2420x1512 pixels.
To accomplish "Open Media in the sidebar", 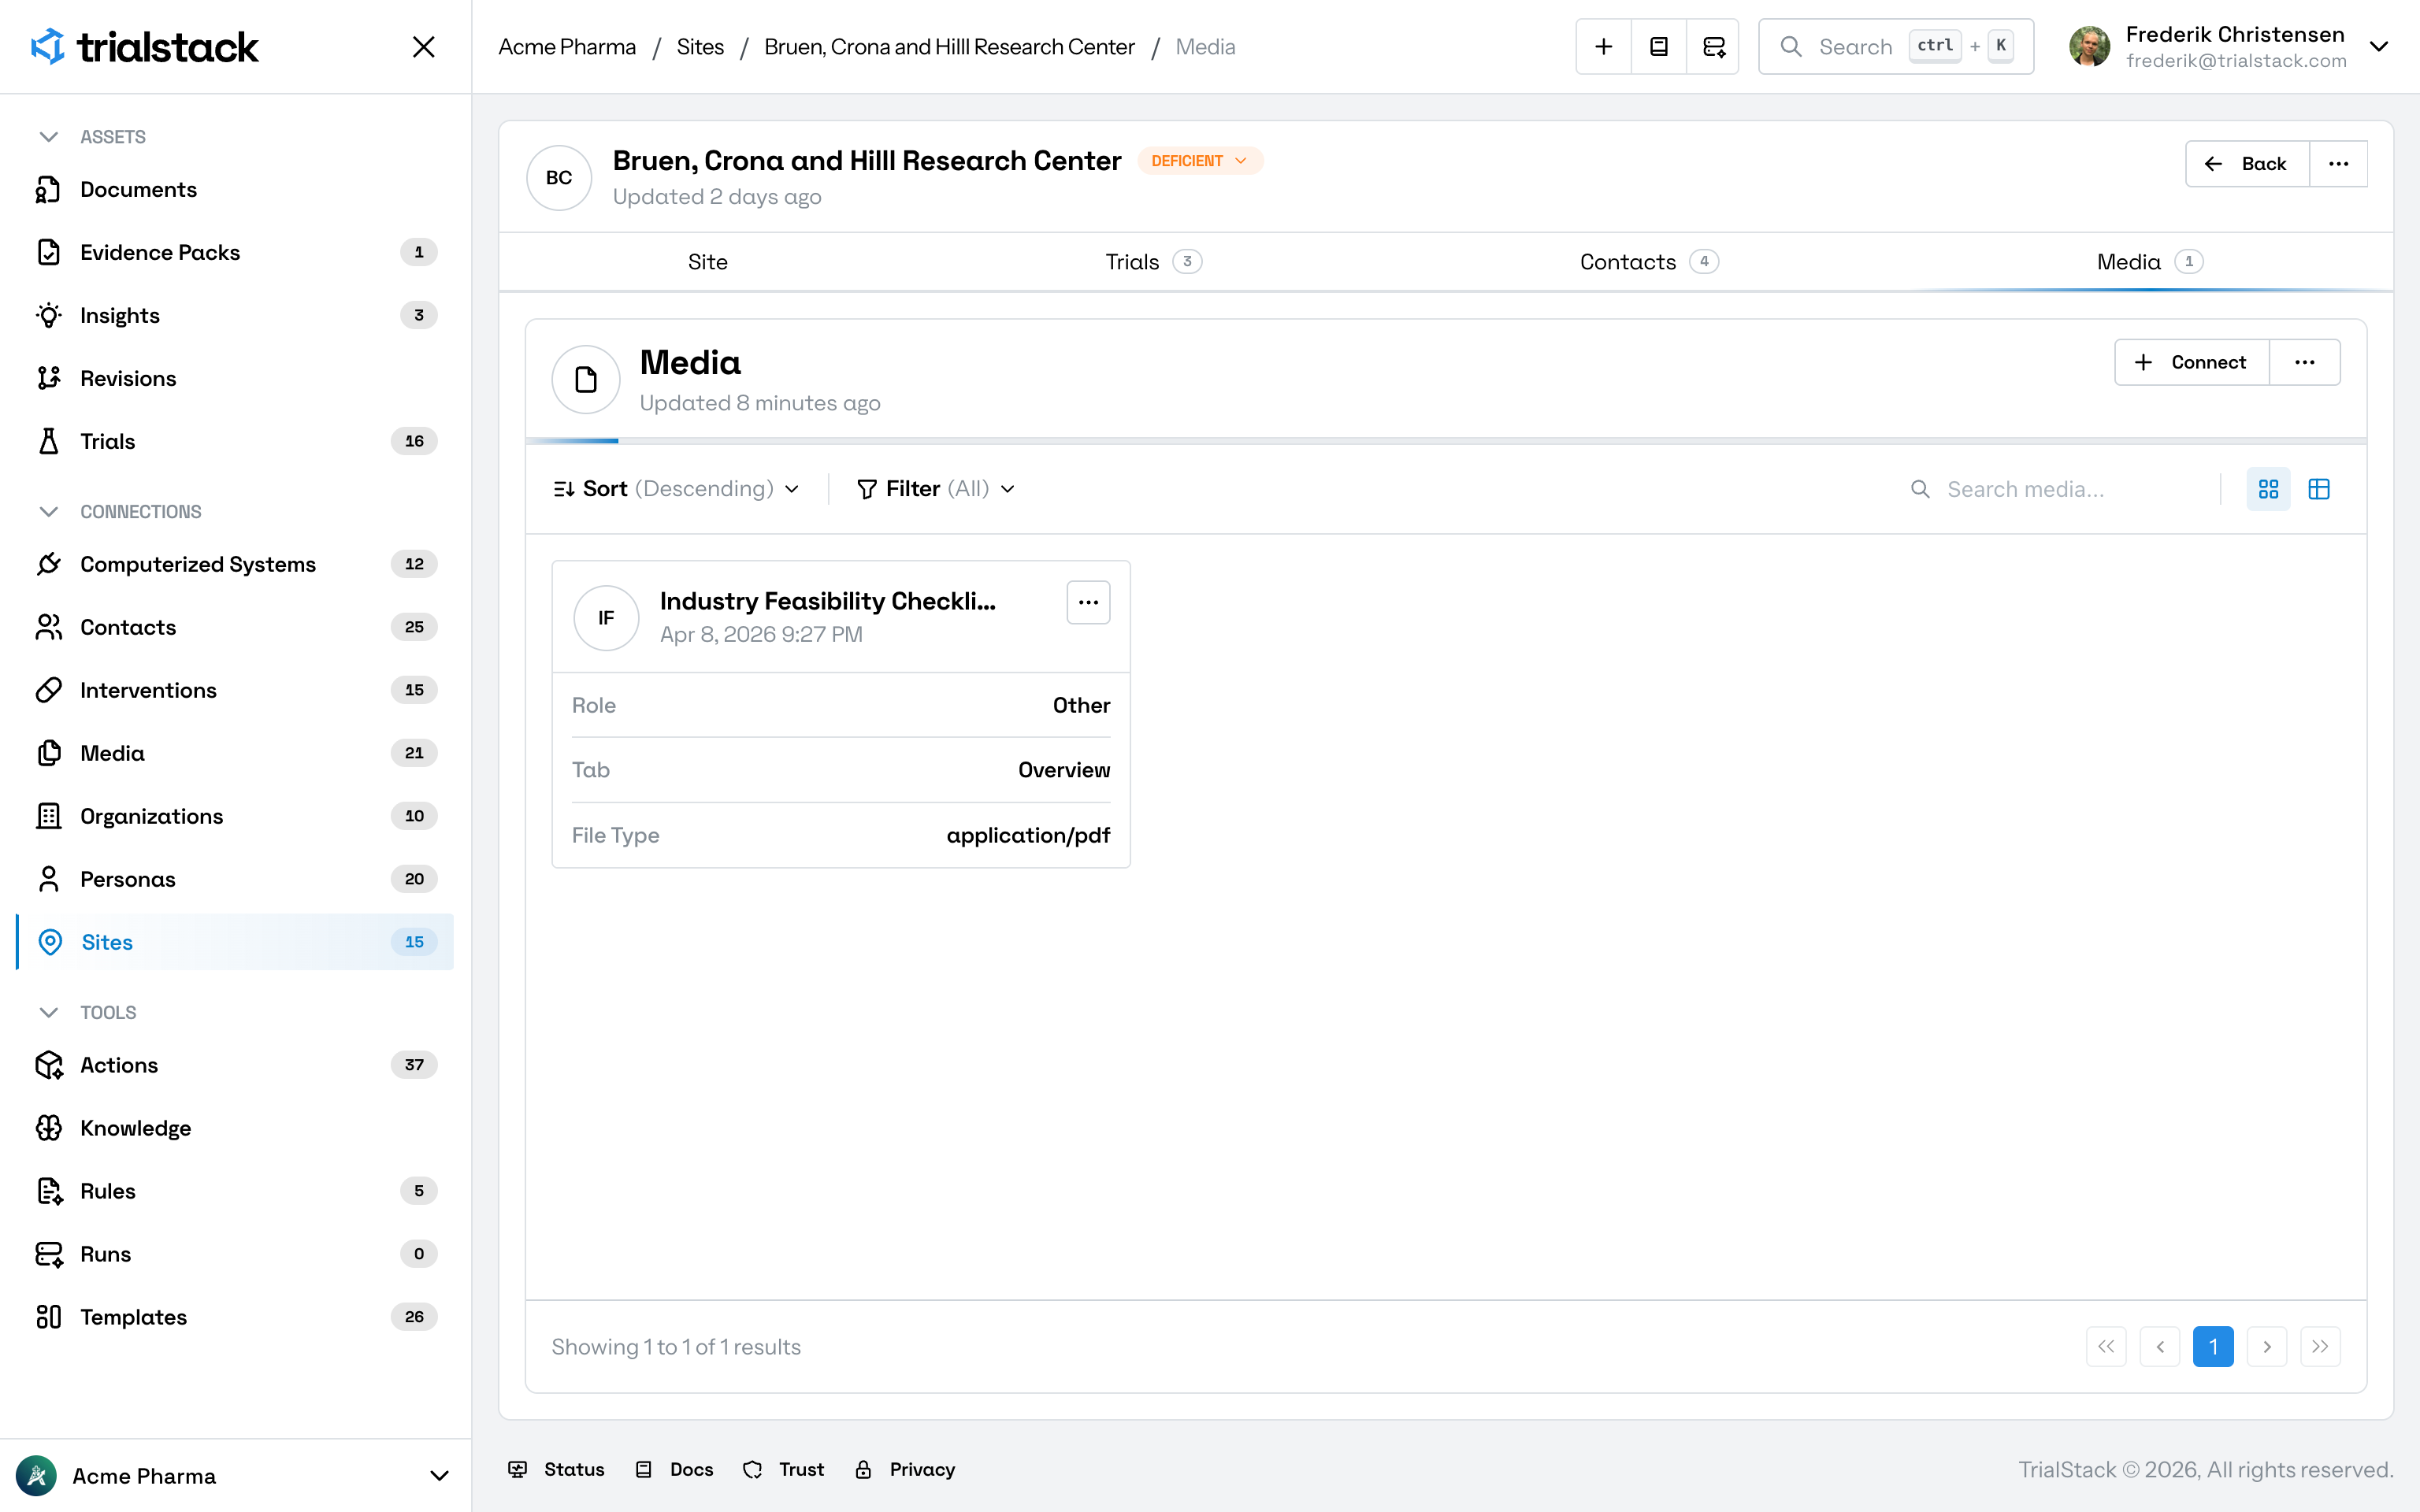I will click(235, 753).
